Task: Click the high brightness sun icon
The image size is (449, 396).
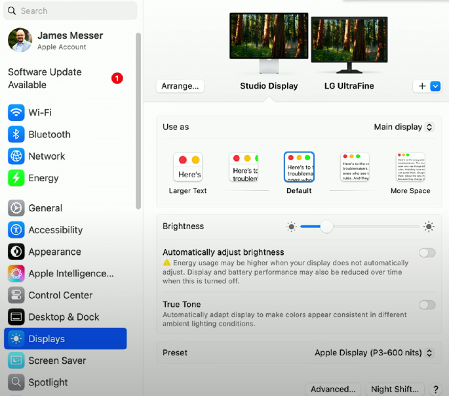Action: pos(429,227)
